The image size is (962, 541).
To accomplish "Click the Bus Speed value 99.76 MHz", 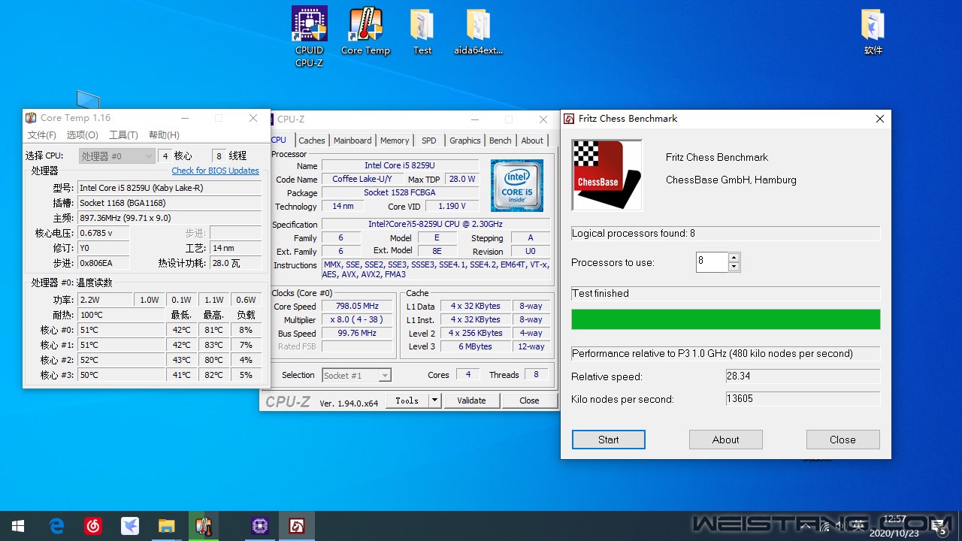I will (x=357, y=333).
